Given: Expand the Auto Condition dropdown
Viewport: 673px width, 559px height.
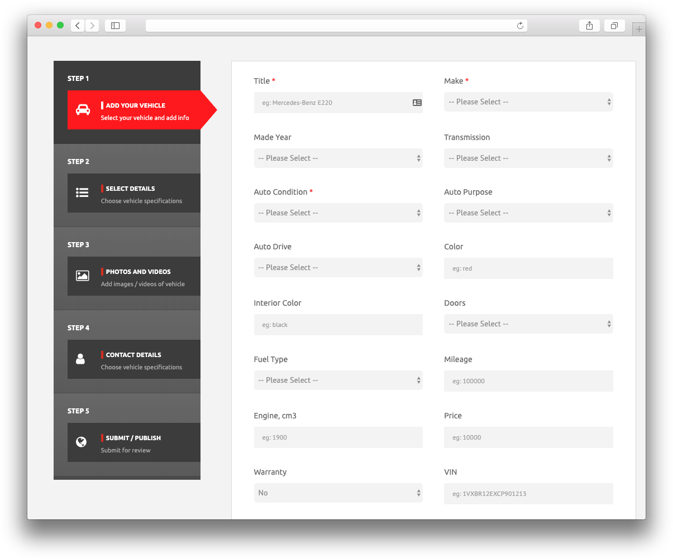Looking at the screenshot, I should [338, 213].
